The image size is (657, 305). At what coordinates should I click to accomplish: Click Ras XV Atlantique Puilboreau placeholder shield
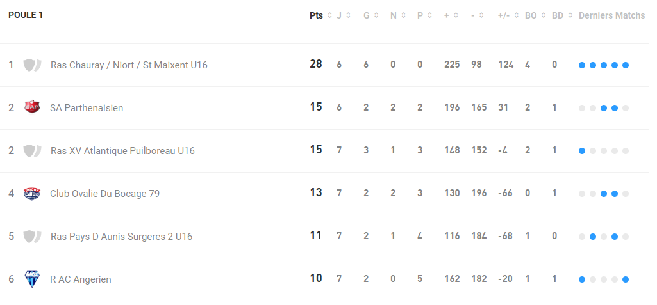tap(32, 151)
